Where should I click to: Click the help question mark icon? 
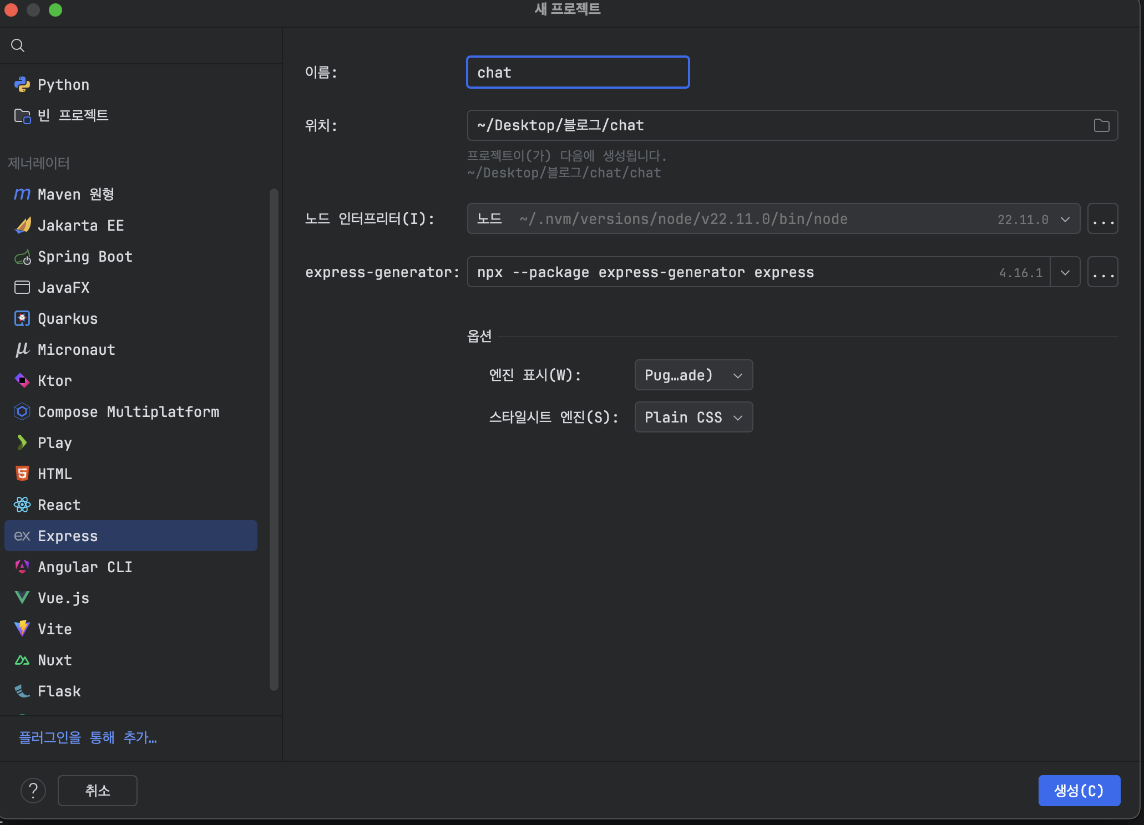tap(33, 791)
